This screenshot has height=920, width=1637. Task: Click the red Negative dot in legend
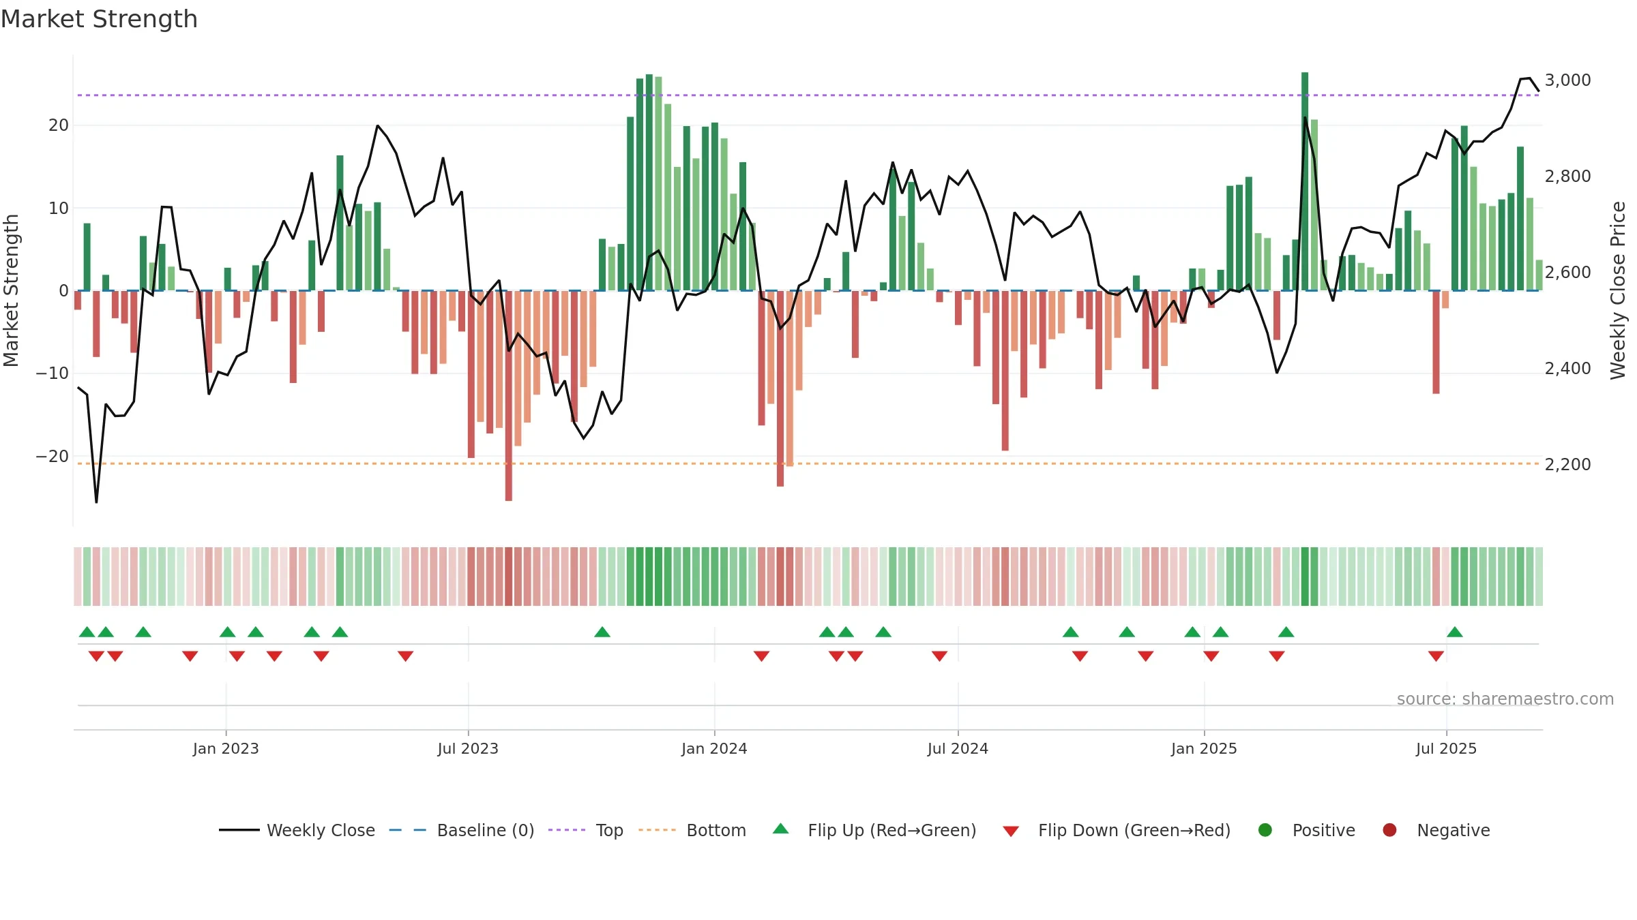click(1389, 830)
